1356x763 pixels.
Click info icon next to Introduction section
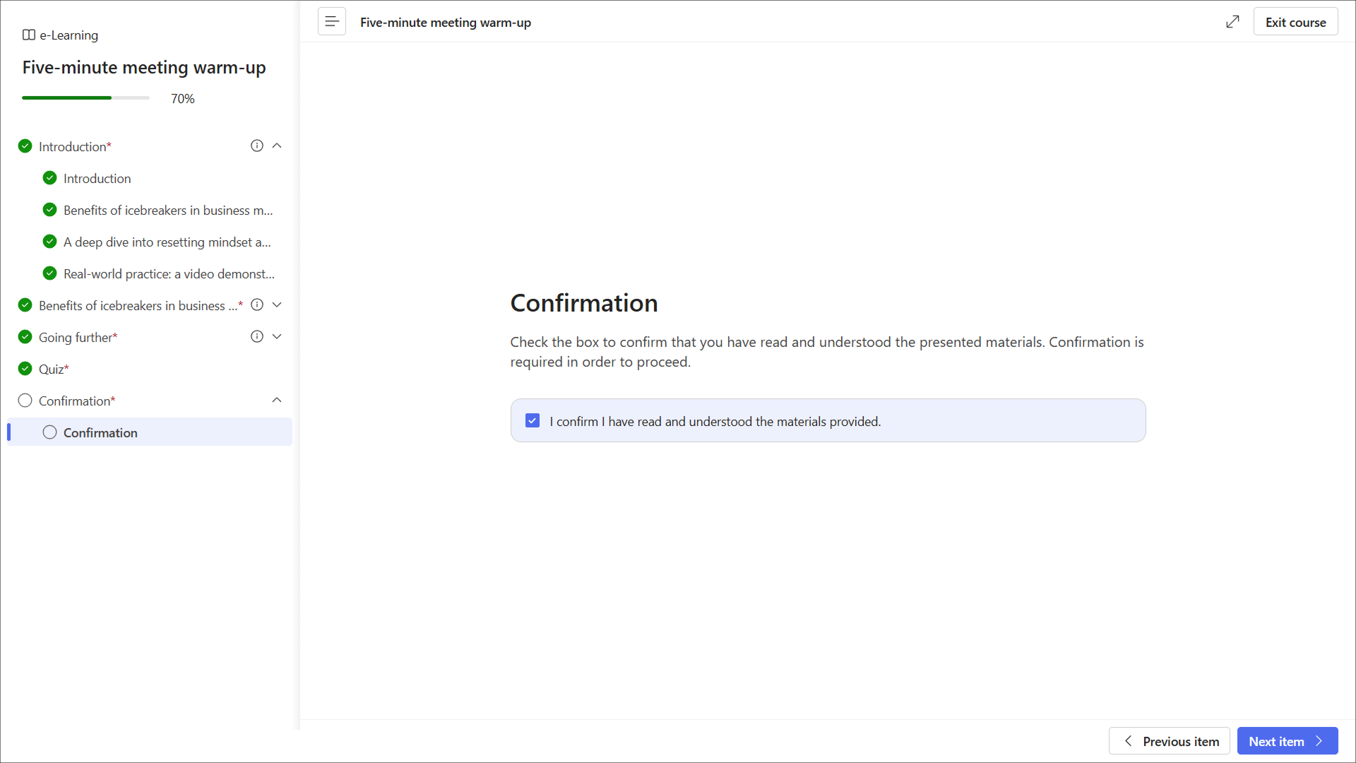pyautogui.click(x=257, y=146)
